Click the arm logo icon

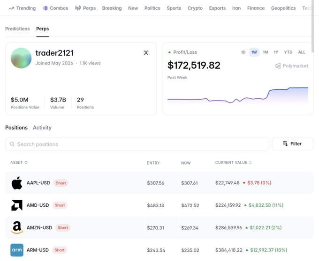pos(17,250)
